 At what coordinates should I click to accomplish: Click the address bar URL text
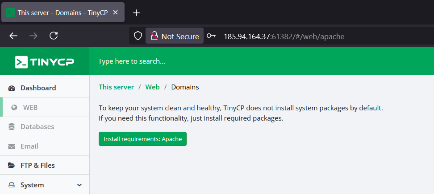284,36
